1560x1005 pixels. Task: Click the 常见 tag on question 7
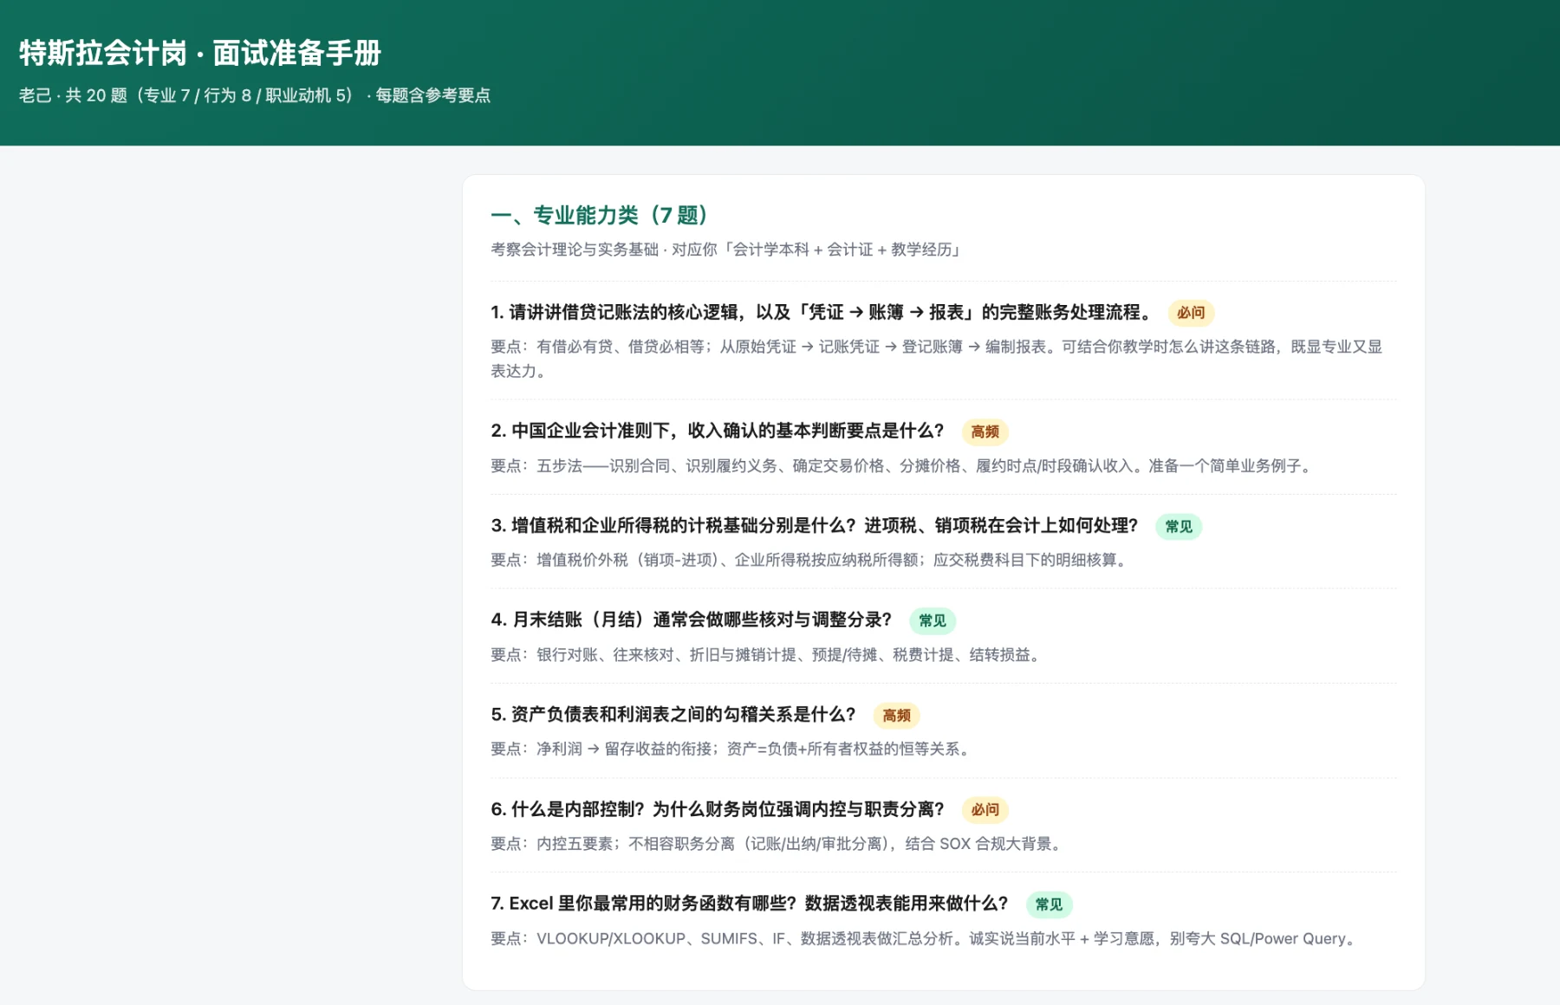pyautogui.click(x=1049, y=904)
